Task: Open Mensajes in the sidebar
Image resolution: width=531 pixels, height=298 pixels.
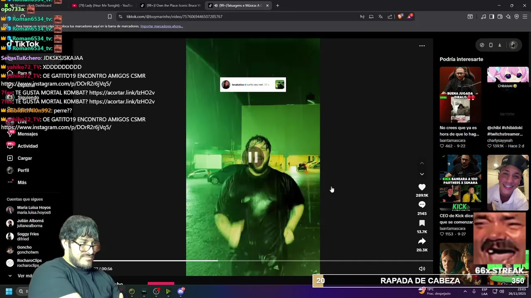Action: click(x=27, y=134)
